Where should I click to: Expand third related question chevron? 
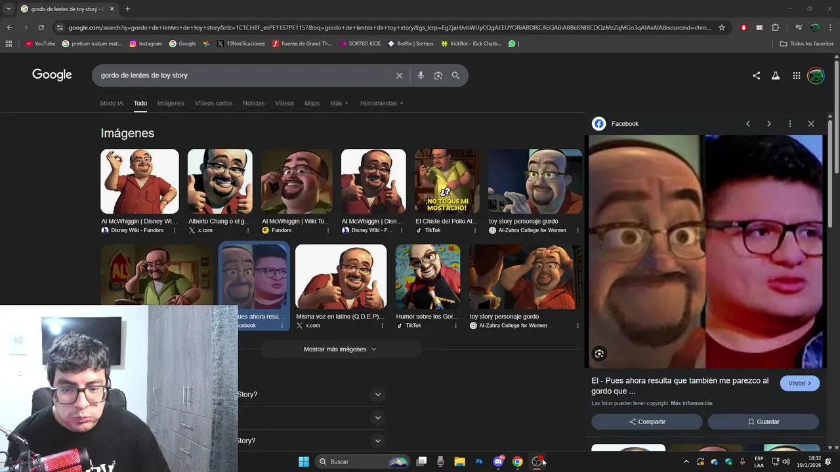(377, 441)
